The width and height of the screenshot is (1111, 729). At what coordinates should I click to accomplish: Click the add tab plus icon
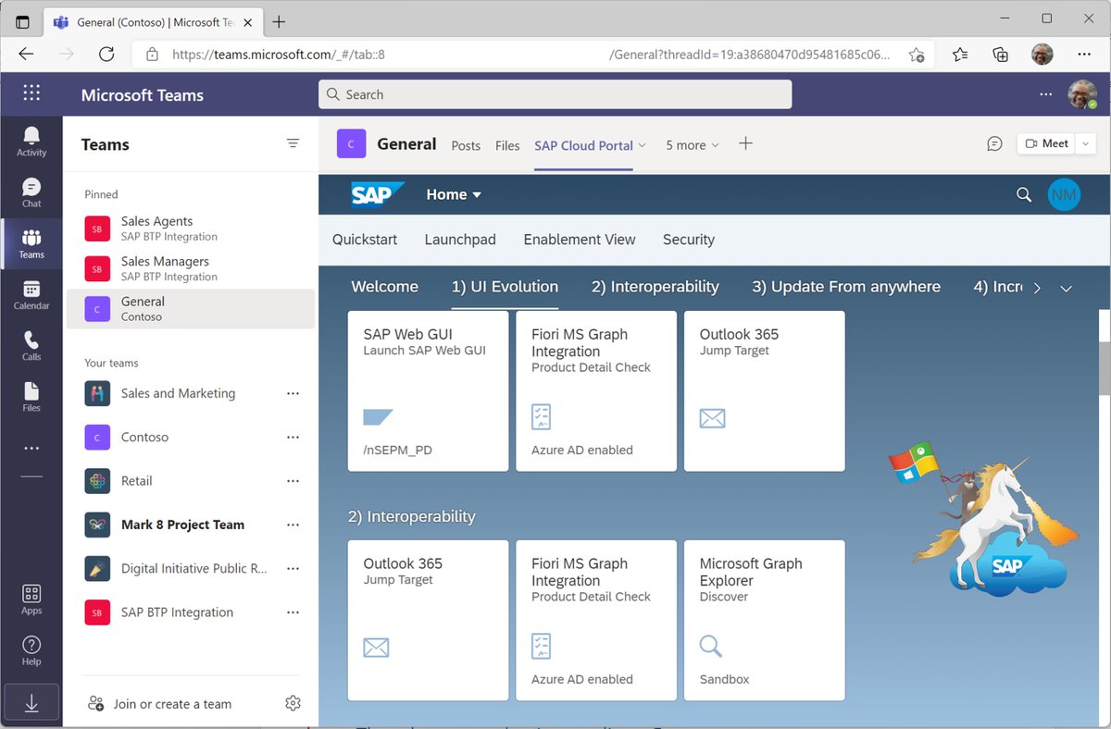point(746,143)
